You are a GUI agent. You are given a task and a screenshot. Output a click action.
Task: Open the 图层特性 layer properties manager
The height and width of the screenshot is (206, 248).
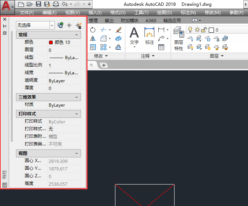pos(179,39)
